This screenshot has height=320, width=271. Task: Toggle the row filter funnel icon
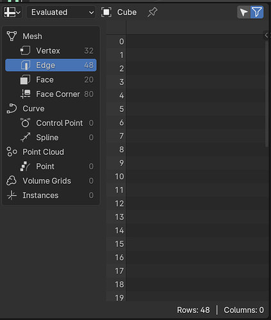coord(257,12)
